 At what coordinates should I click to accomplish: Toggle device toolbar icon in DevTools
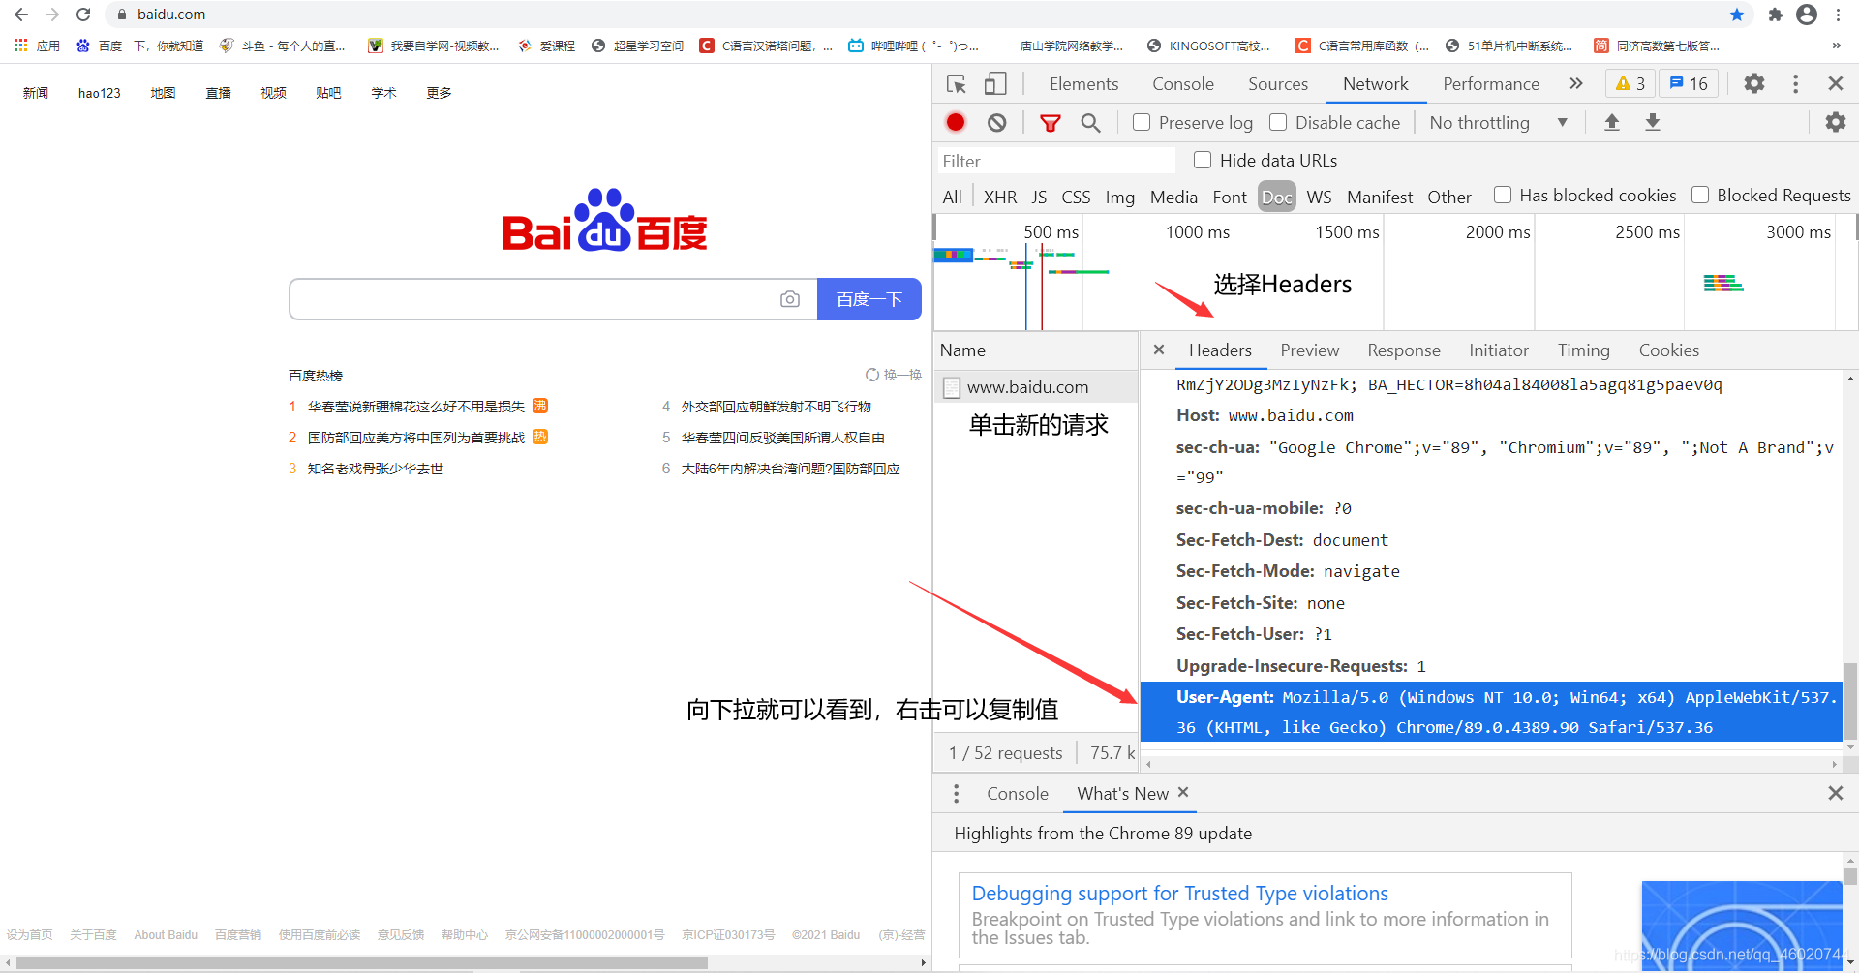(995, 84)
